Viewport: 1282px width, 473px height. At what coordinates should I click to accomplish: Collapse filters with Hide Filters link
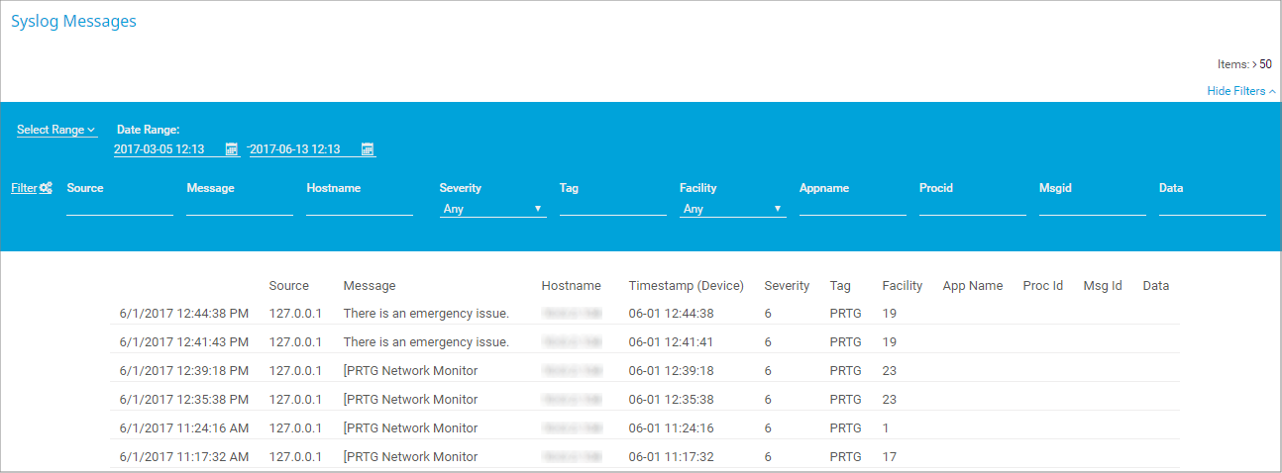(x=1240, y=91)
